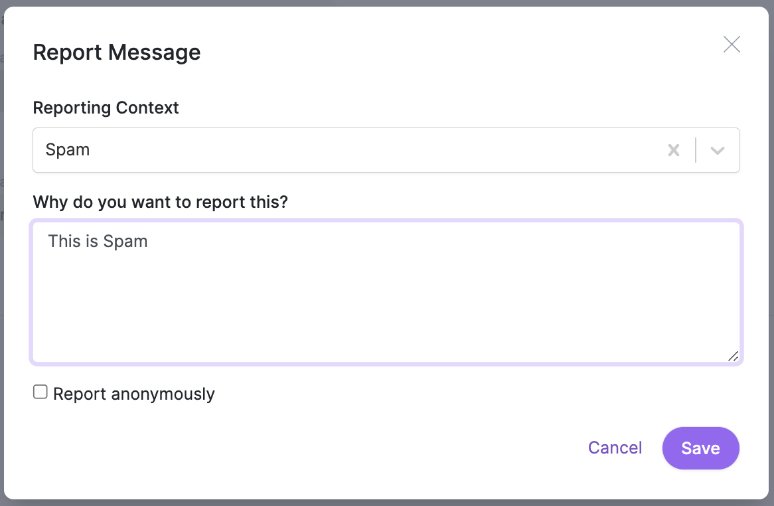This screenshot has height=506, width=774.
Task: Click on the text This is Spam
Action: (98, 242)
